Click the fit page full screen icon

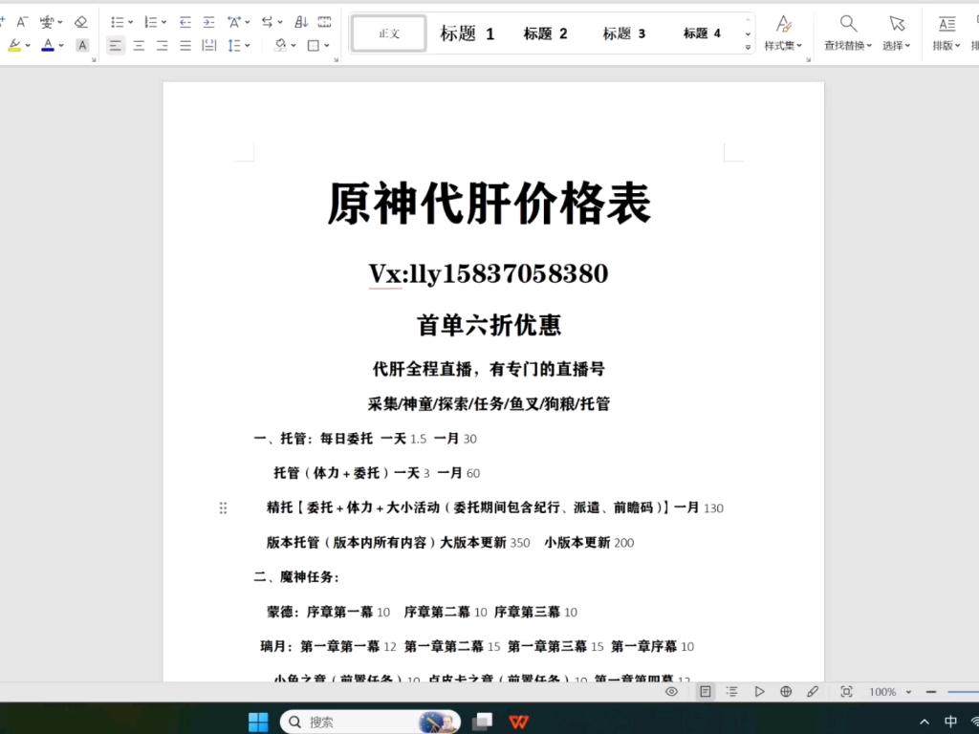(x=846, y=692)
